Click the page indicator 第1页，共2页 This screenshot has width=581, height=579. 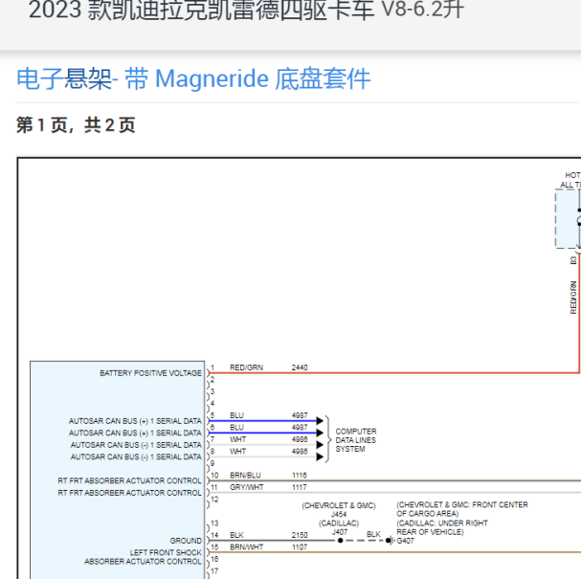tap(76, 124)
